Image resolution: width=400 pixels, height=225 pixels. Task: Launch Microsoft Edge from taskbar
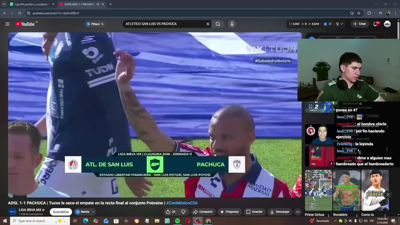(85, 221)
